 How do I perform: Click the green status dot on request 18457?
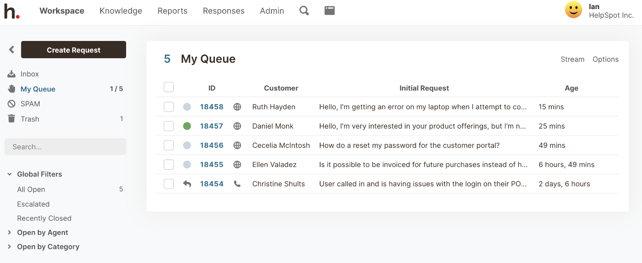187,126
